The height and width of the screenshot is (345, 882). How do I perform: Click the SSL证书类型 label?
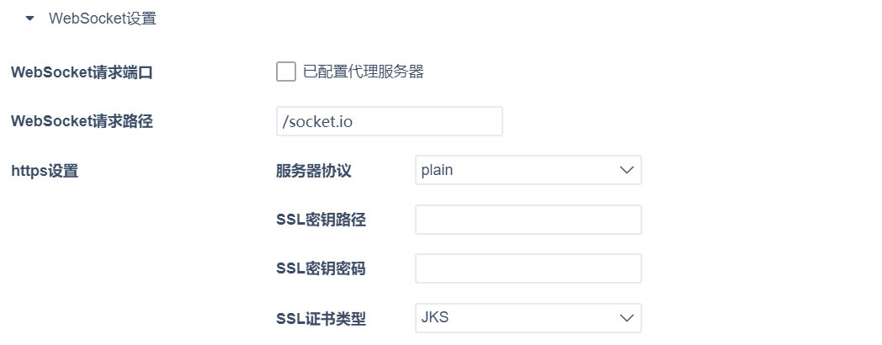click(321, 319)
